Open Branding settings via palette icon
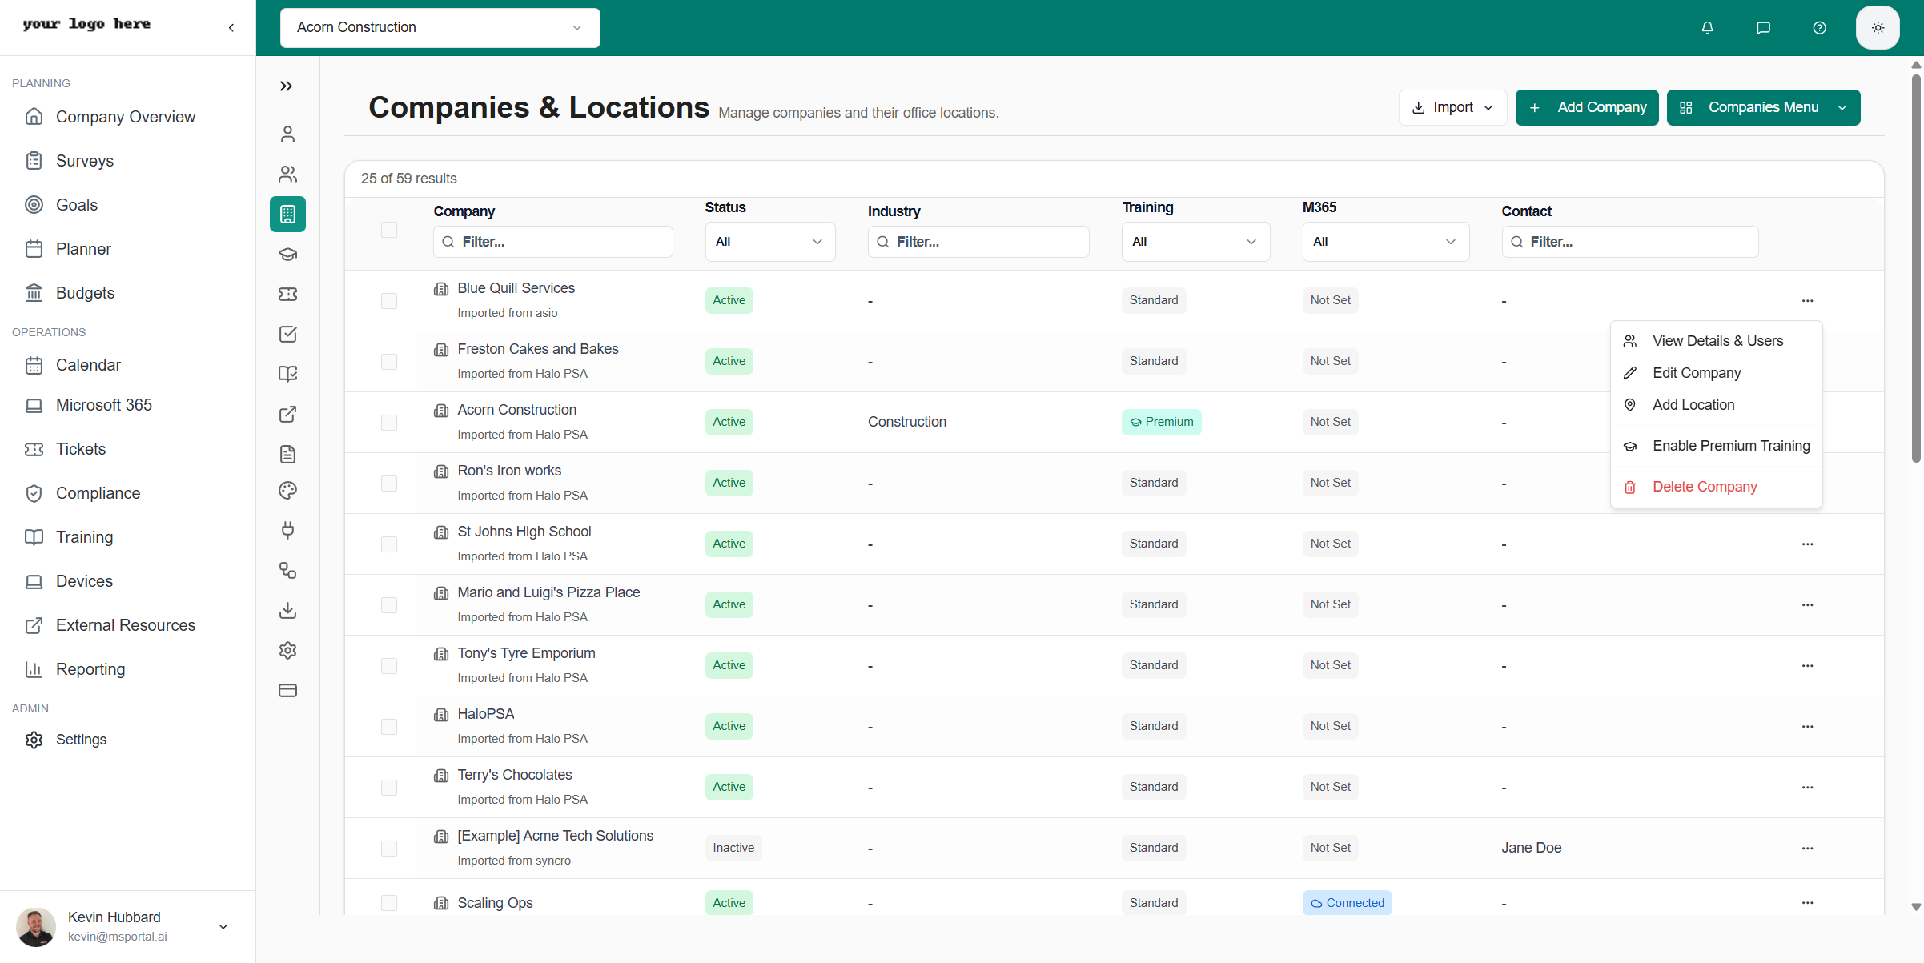The image size is (1924, 963). [x=287, y=491]
